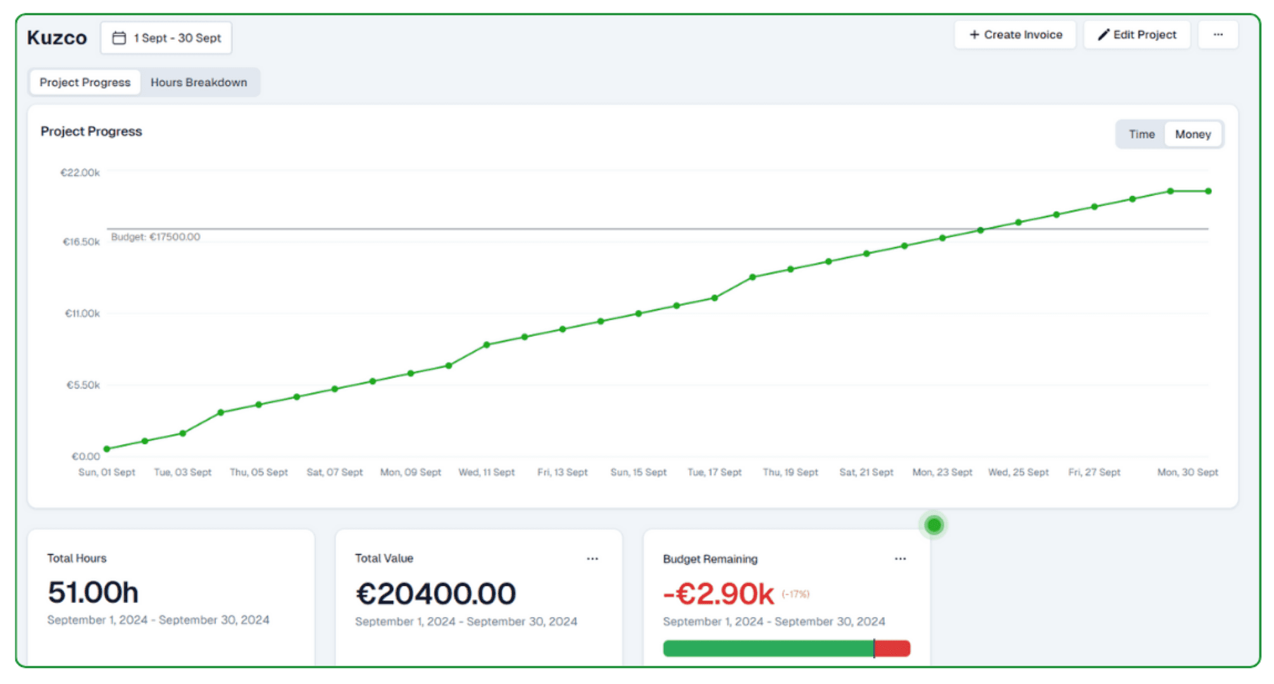The image size is (1274, 684).
Task: Click the €22.00k y-axis label
Action: pyautogui.click(x=80, y=173)
